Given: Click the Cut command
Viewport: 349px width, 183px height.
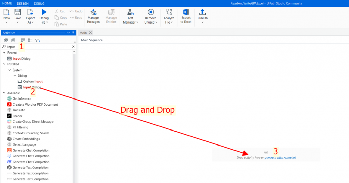Looking at the screenshot, I should (x=60, y=11).
